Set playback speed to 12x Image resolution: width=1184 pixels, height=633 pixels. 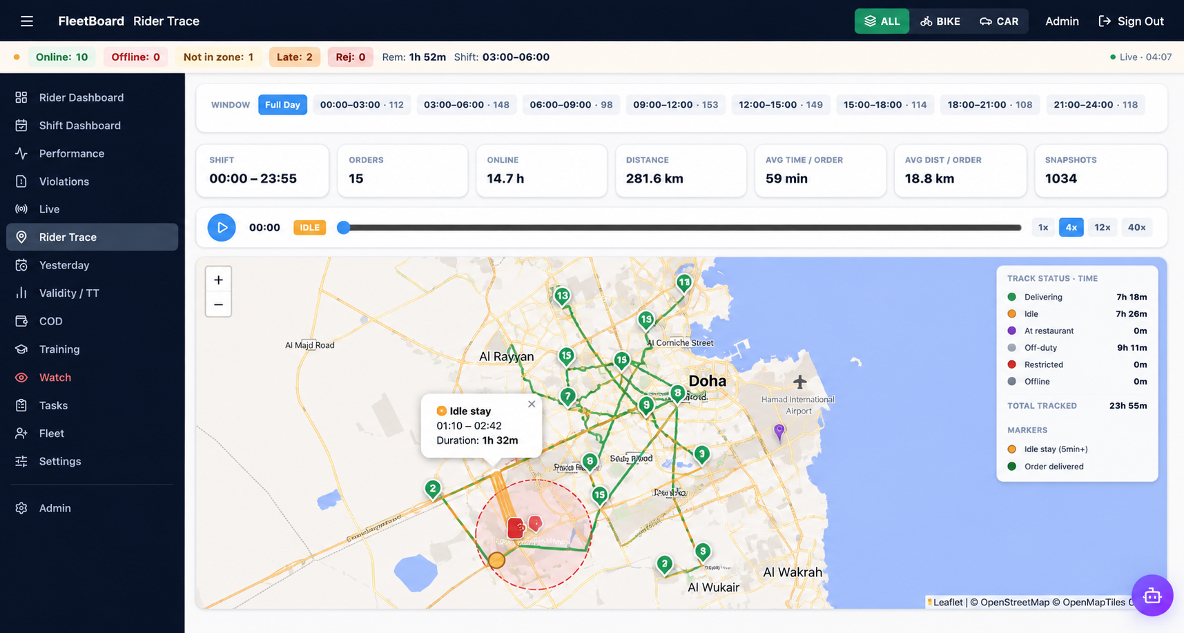(1103, 227)
